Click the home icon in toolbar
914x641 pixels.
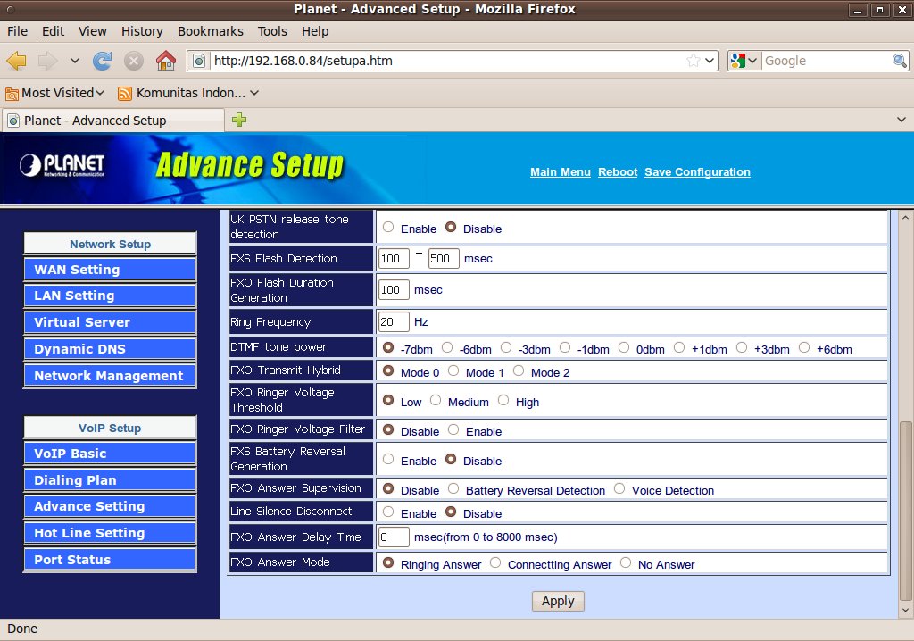tap(165, 61)
